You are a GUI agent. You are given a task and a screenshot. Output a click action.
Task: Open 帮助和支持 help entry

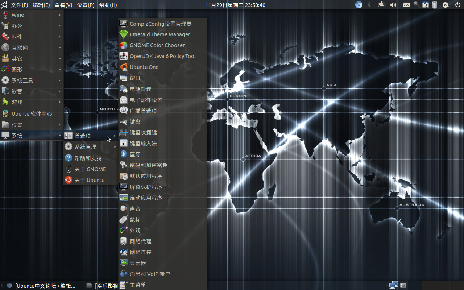coord(91,158)
